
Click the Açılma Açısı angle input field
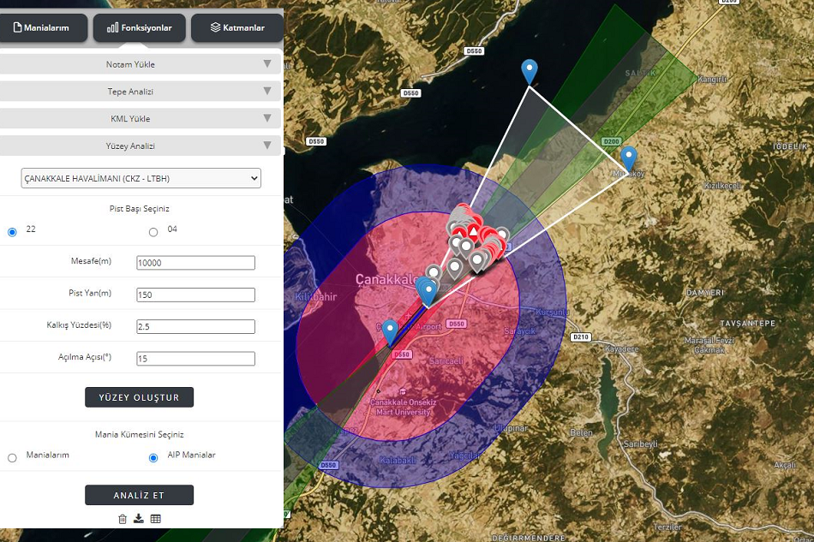click(x=195, y=359)
